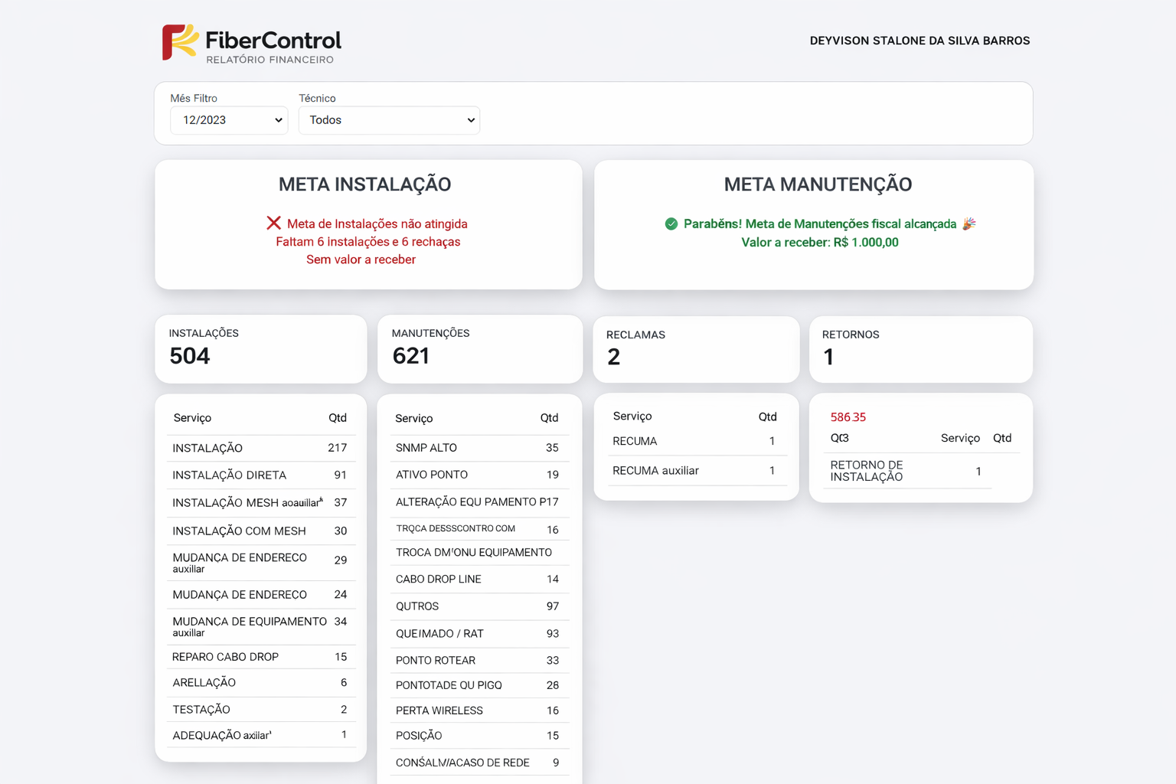The width and height of the screenshot is (1176, 784).
Task: Click the FiberControl logo icon
Action: tap(180, 41)
